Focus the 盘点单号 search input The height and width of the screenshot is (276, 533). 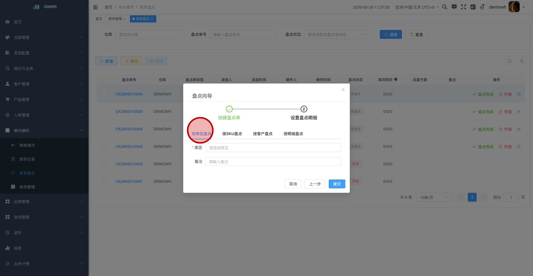click(x=243, y=34)
